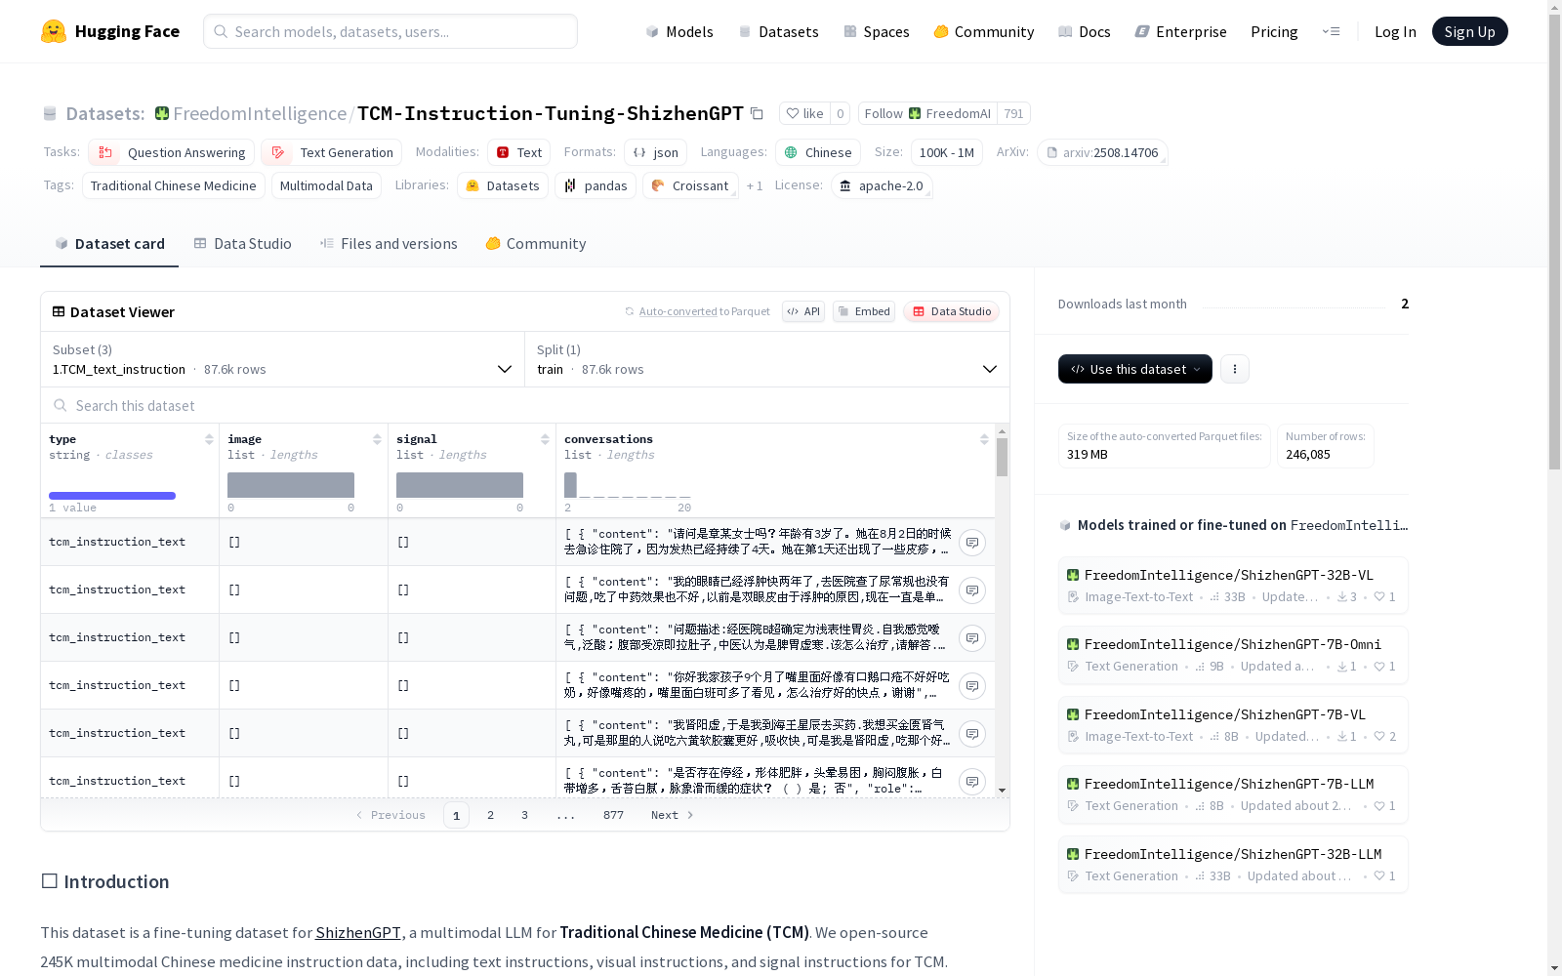The width and height of the screenshot is (1562, 976).
Task: Click the Search this dataset field
Action: 525,406
